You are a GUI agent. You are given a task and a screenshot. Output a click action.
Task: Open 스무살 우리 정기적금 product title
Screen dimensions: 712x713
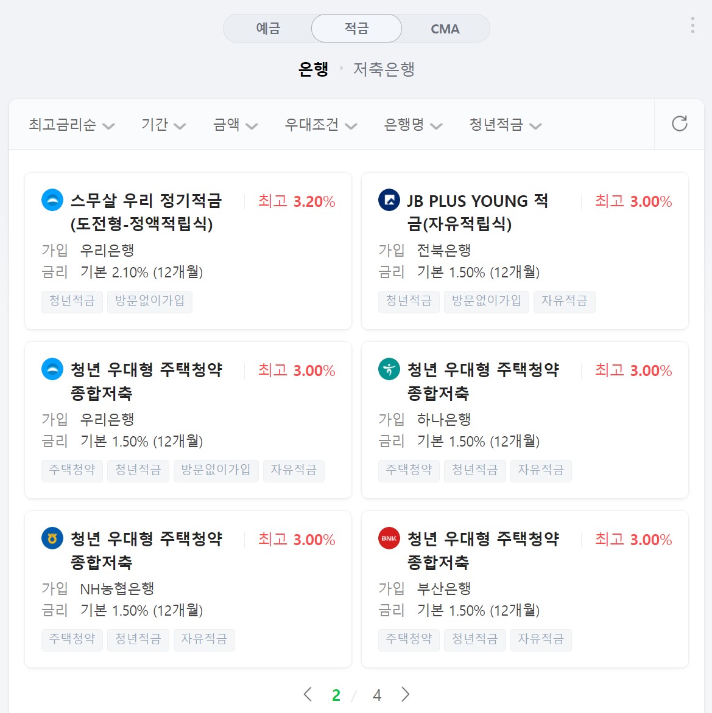[146, 212]
